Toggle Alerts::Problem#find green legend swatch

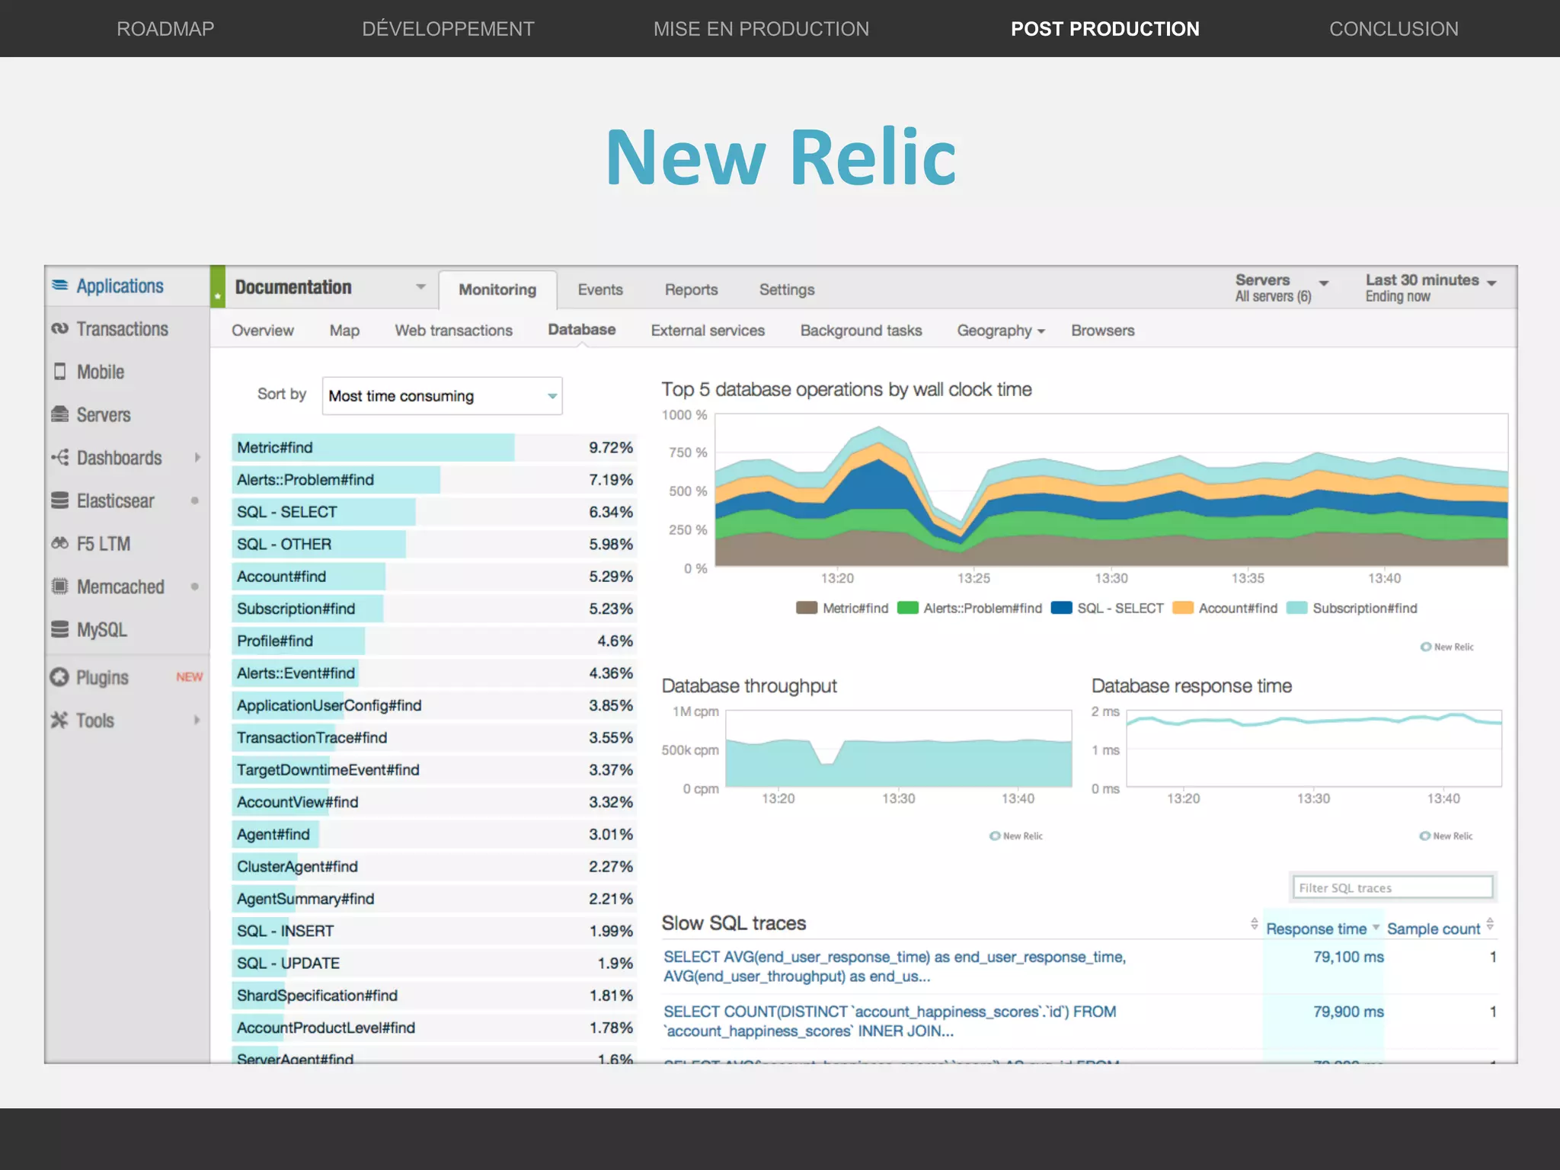(x=908, y=608)
